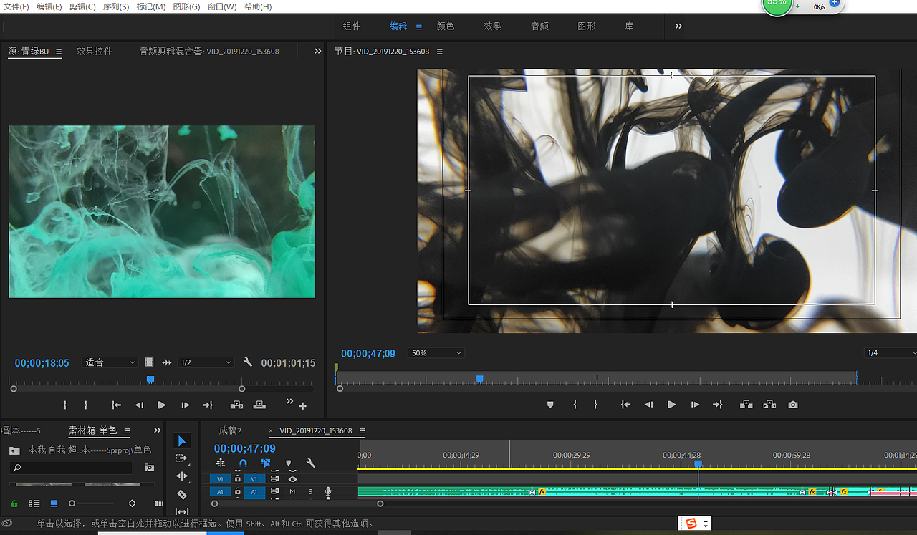Select the Ripple Edit tool
This screenshot has width=917, height=535.
[182, 476]
